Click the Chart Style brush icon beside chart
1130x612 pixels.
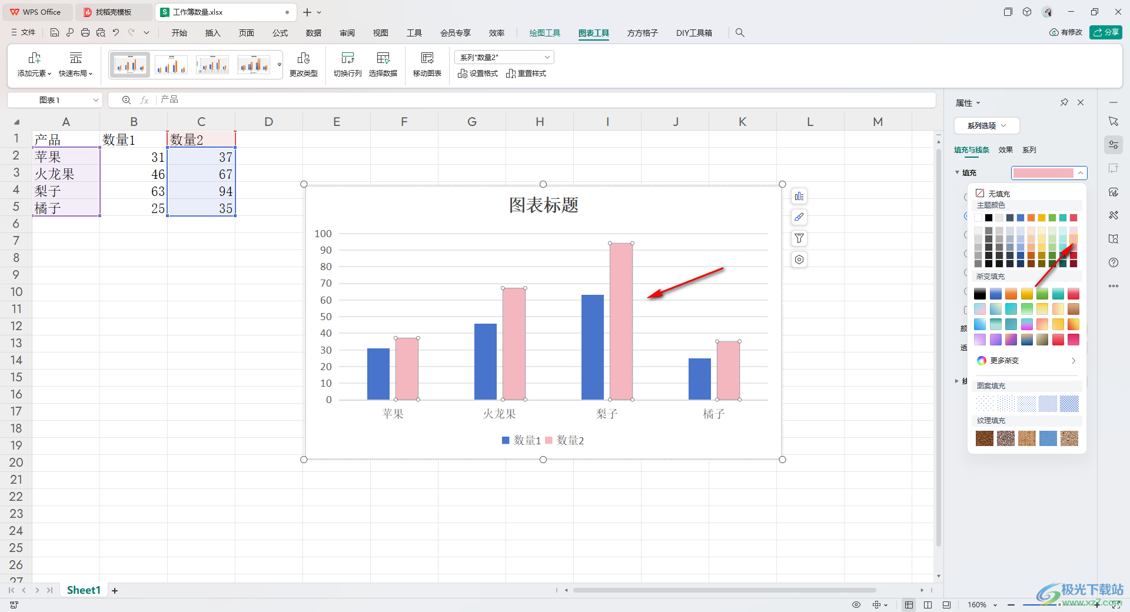(799, 217)
